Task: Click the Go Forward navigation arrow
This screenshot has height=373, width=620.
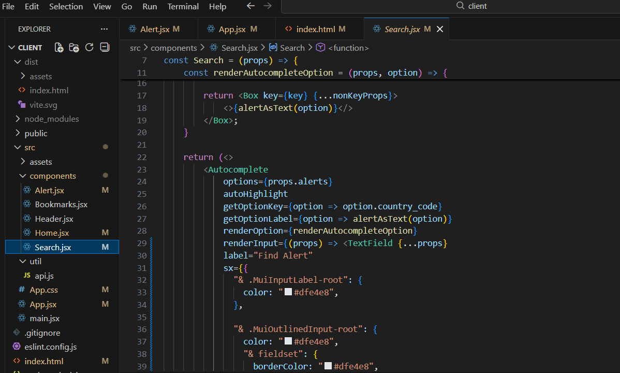Action: point(268,6)
